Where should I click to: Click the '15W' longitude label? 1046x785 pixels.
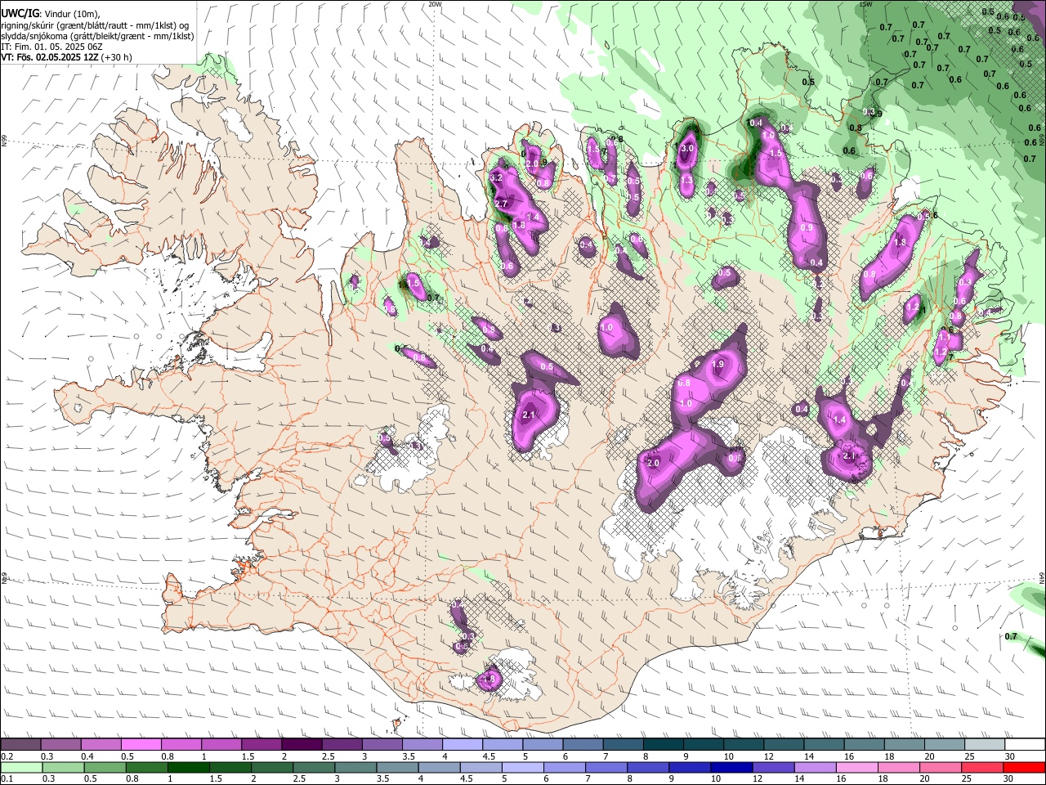click(866, 4)
